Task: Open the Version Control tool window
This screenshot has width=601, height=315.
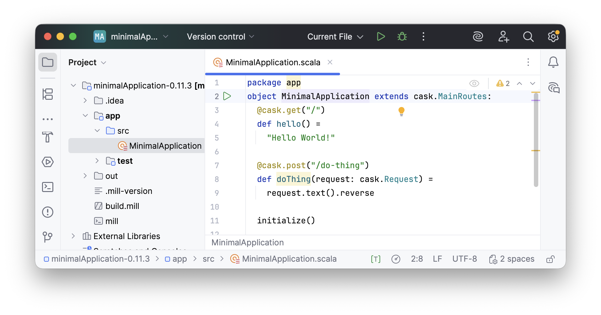Action: pyautogui.click(x=48, y=237)
